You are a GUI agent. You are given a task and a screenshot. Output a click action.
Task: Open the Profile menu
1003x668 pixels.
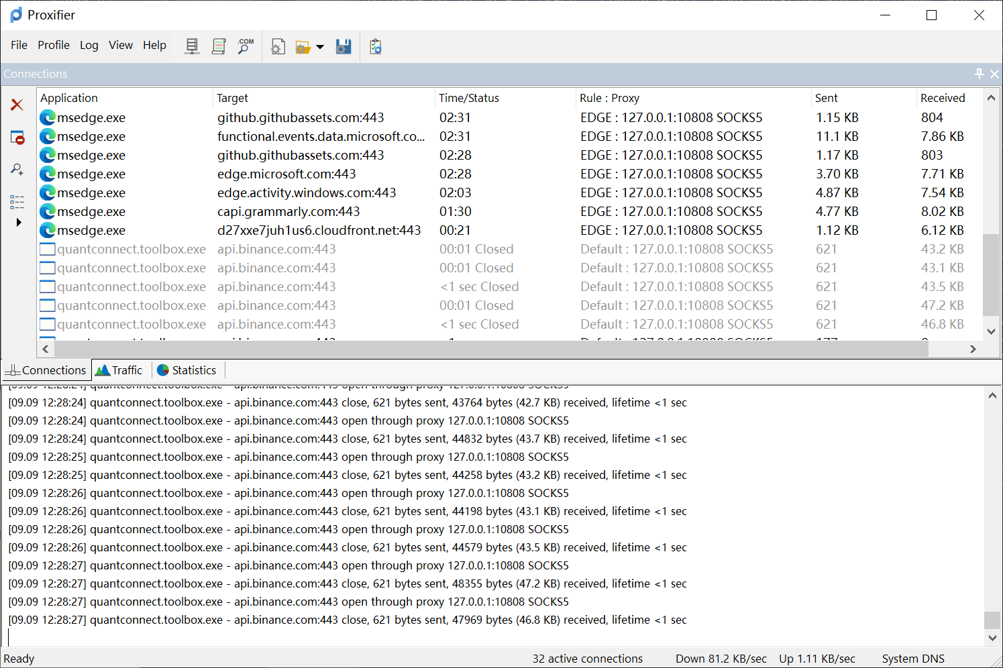point(53,45)
